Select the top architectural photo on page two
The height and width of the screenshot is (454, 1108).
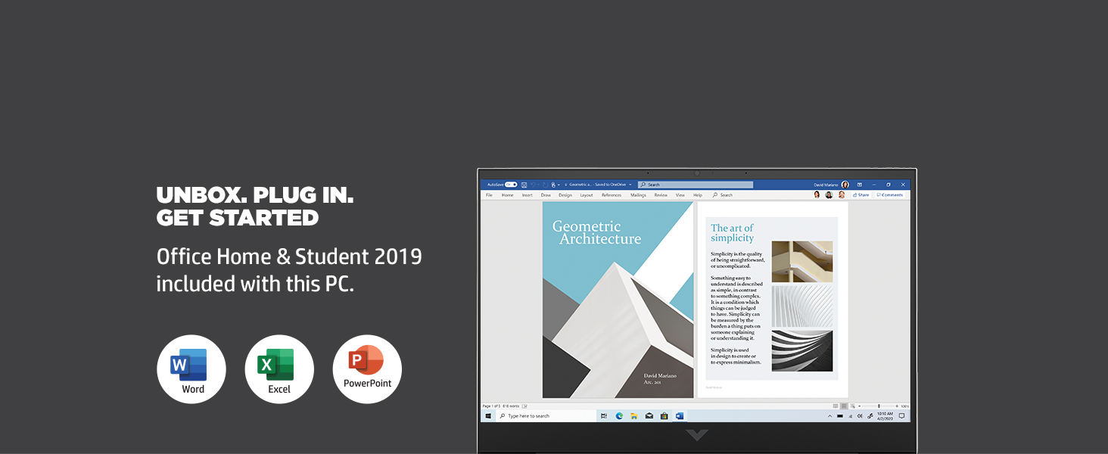[802, 262]
